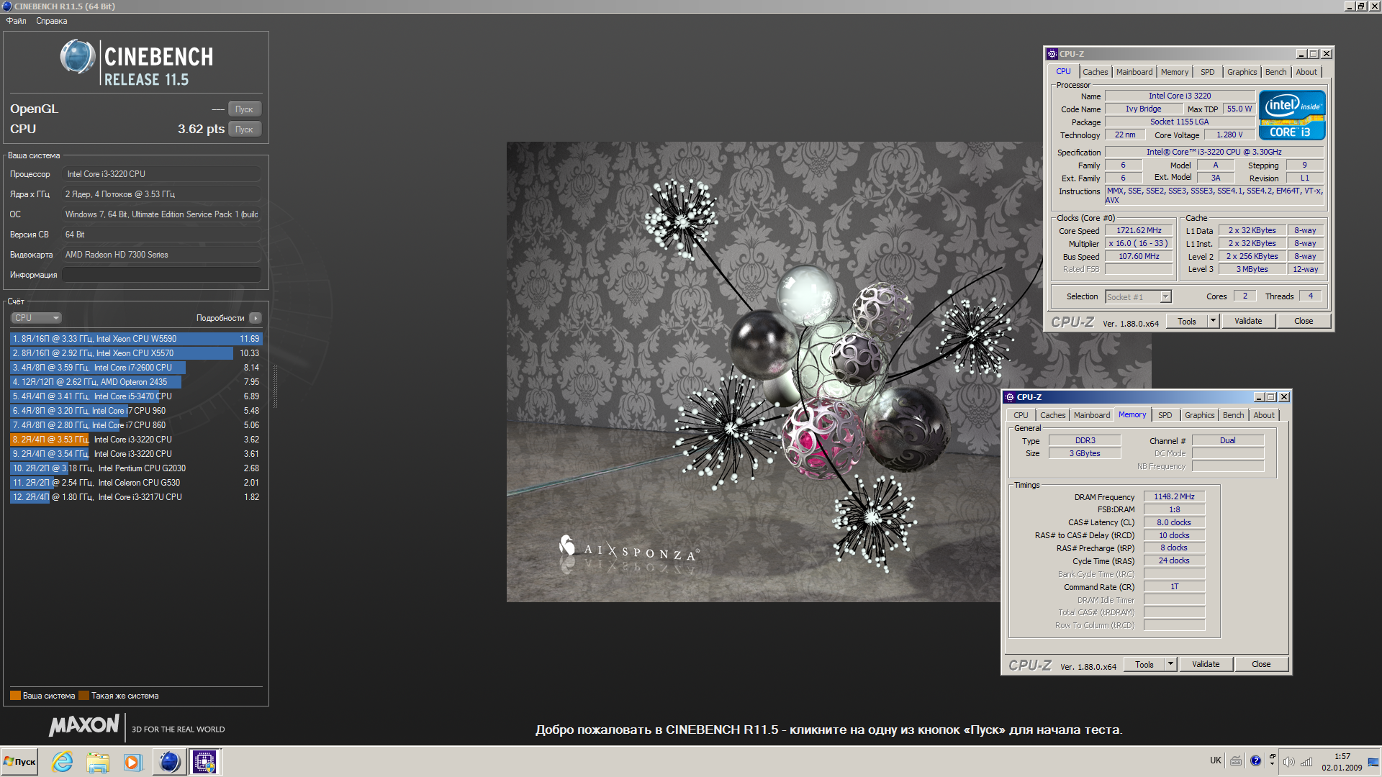Click the brown Такая же система legend swatch

[x=83, y=696]
